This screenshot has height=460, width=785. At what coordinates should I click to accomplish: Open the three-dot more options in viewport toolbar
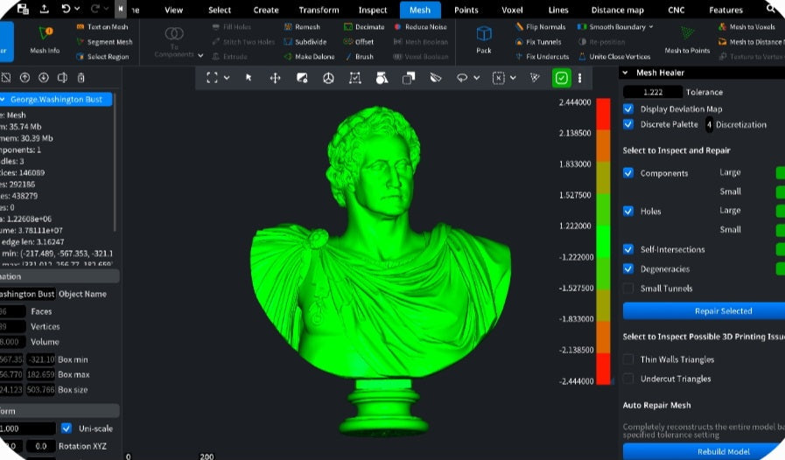579,78
